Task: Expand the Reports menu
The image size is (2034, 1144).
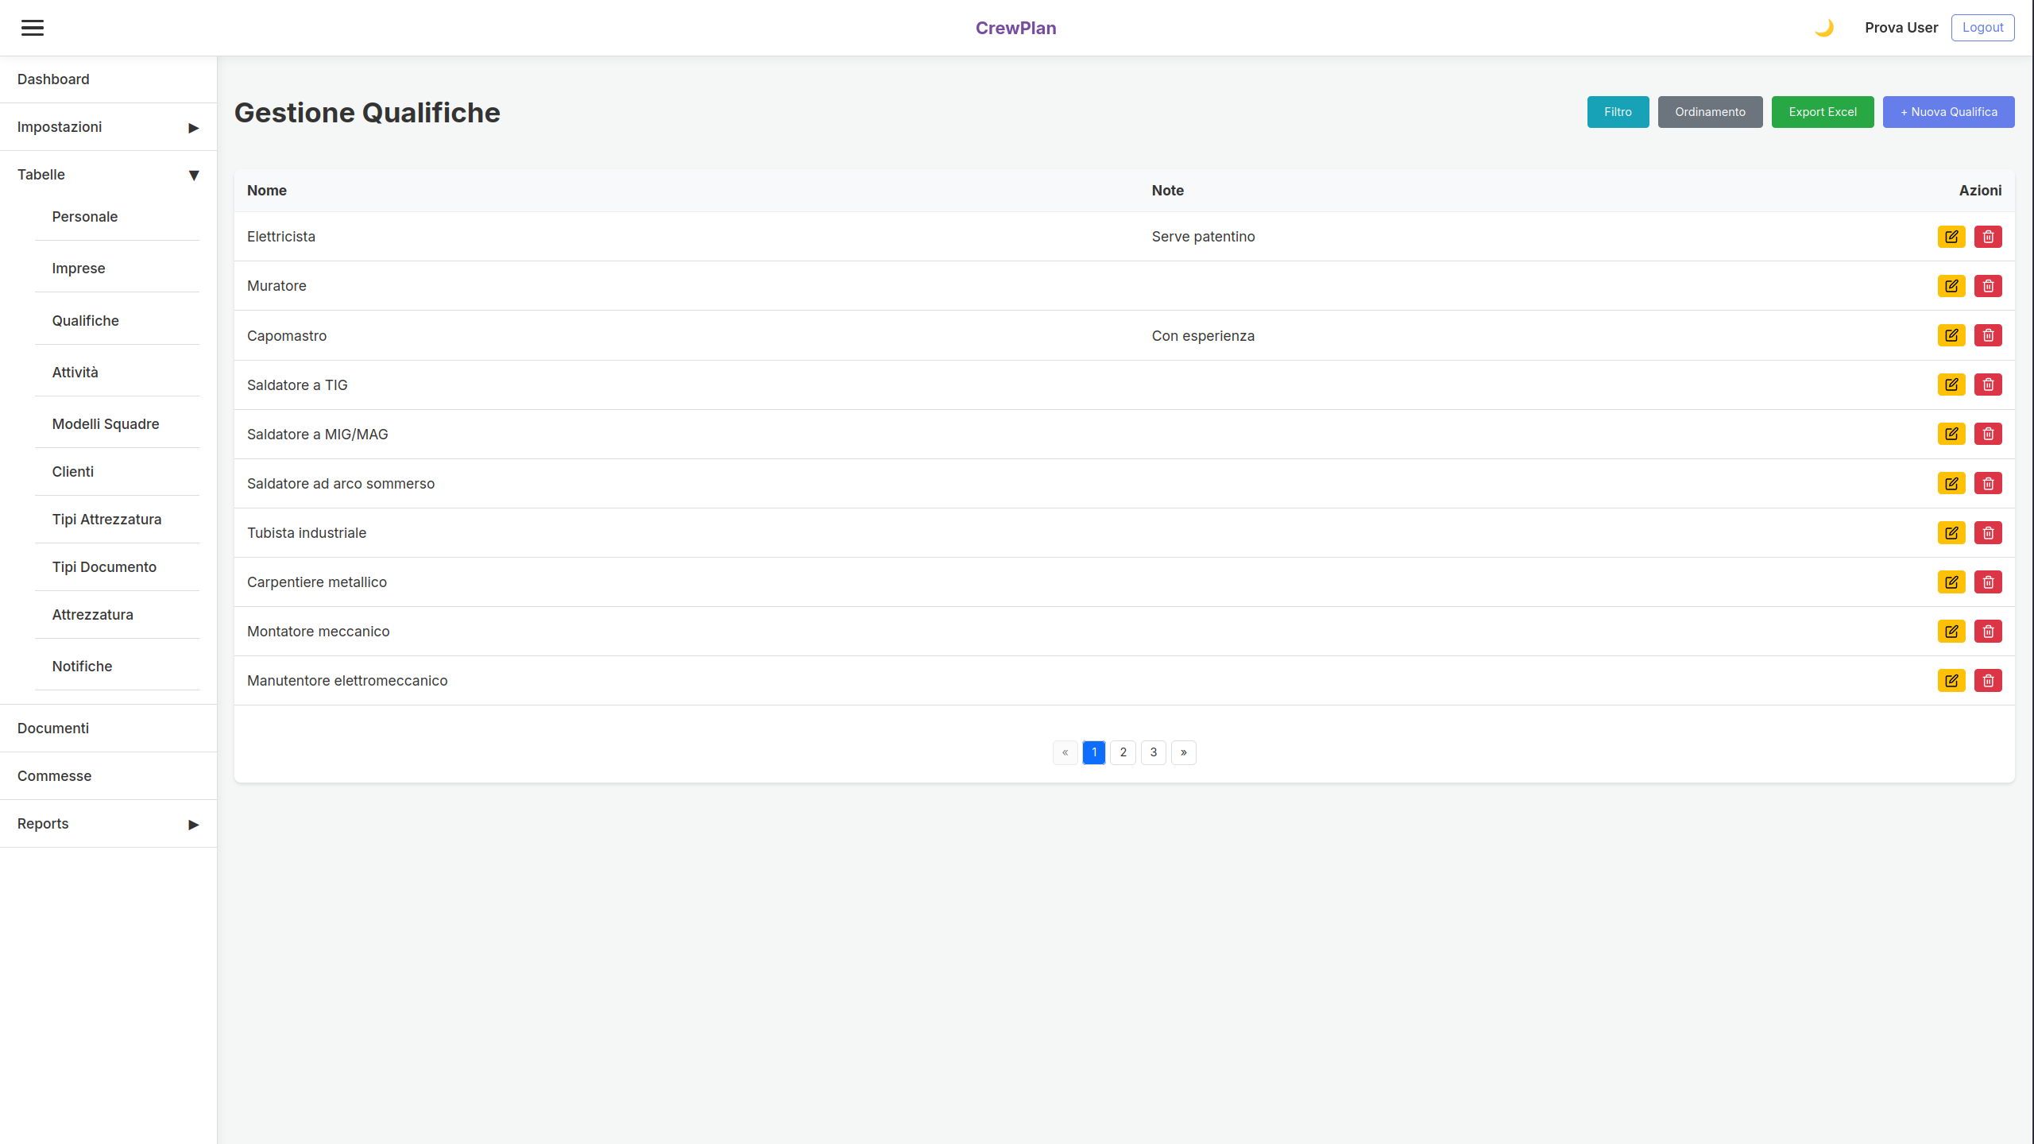Action: click(x=108, y=824)
